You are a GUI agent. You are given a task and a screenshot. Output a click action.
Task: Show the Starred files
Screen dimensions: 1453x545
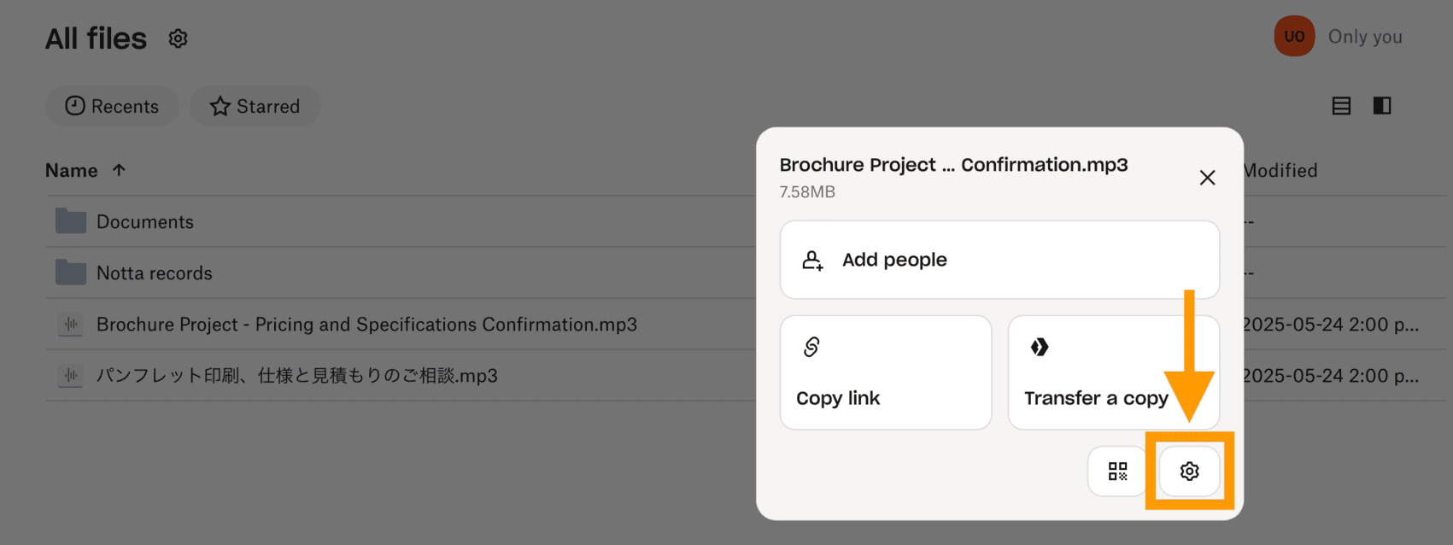point(255,106)
